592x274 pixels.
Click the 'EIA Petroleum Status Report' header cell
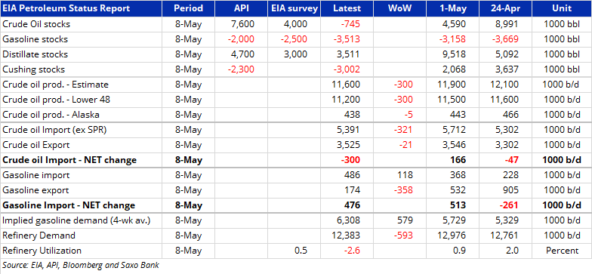[x=82, y=9]
